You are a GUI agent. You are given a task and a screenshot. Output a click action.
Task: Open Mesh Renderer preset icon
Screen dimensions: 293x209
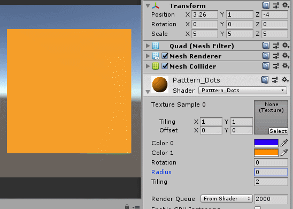(x=276, y=56)
